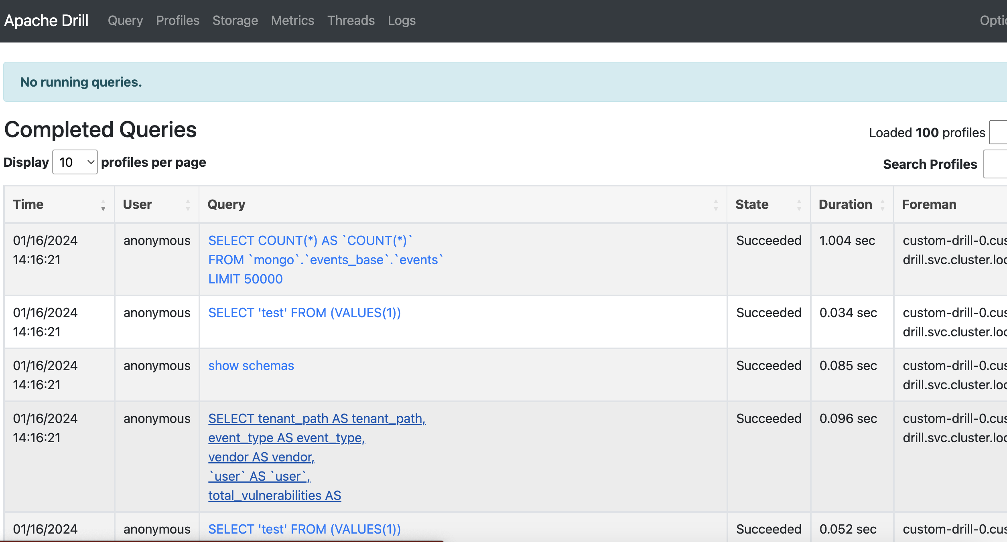Click the Foreman column header
Image resolution: width=1007 pixels, height=542 pixels.
point(929,204)
